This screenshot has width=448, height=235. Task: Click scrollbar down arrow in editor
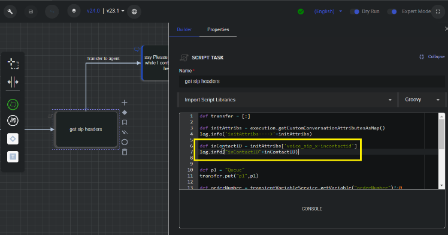[x=442, y=185]
